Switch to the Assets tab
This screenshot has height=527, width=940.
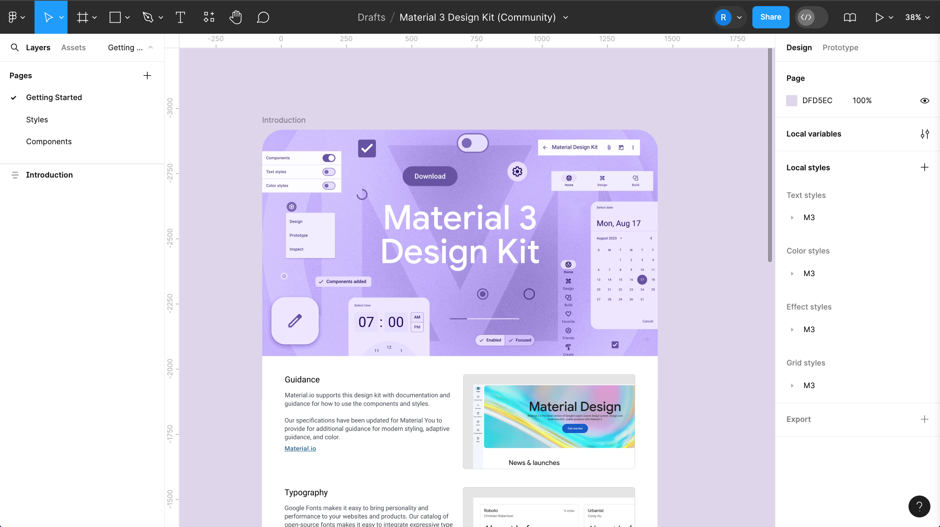point(73,47)
